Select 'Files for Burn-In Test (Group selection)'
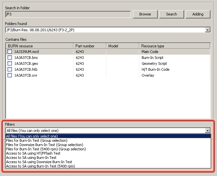Viewport: 217px width, 176px height. click(x=37, y=140)
